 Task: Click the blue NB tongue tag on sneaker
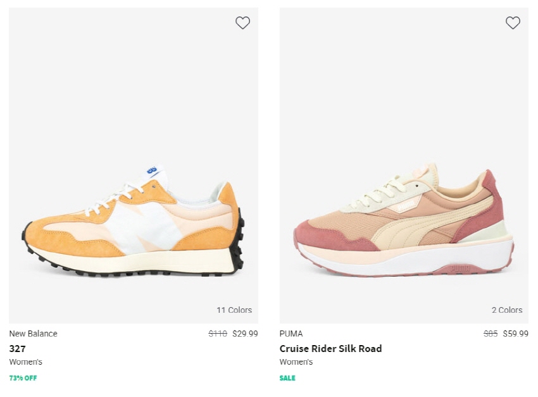click(x=152, y=170)
